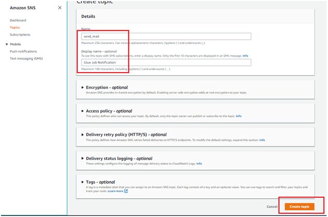Open Info link under Delivery retry policy
This screenshot has height=217, width=328.
262,140
